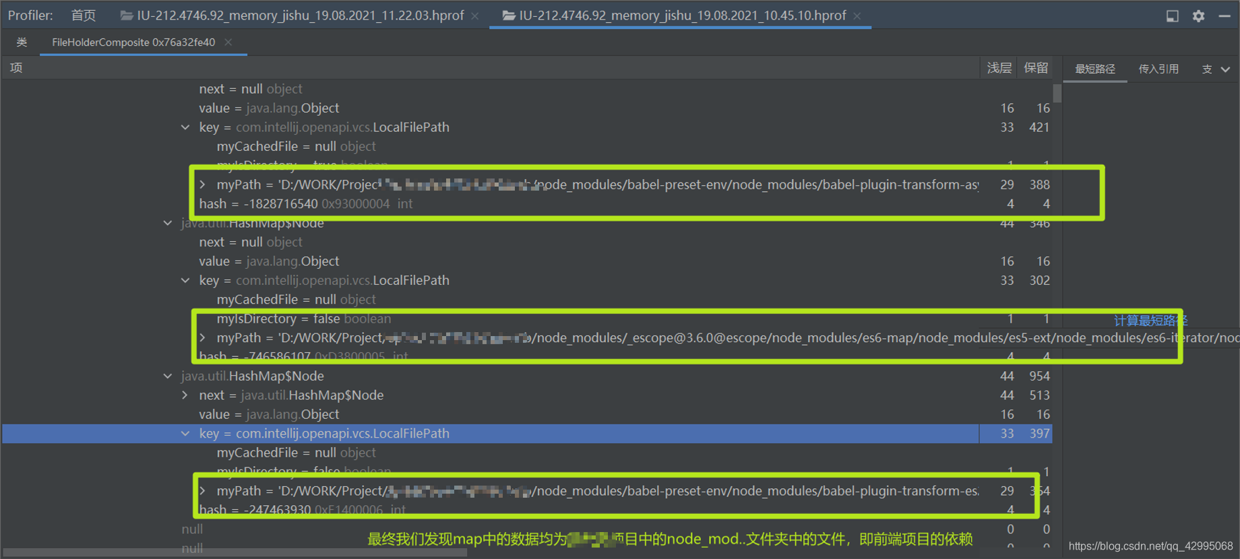Hide the profiler panel with minus icon
1240x559 pixels.
(1224, 15)
